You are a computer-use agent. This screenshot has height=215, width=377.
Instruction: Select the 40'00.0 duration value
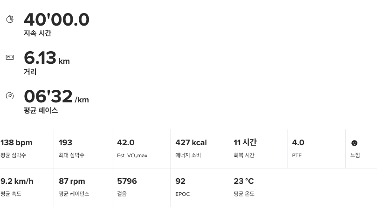[x=57, y=20]
